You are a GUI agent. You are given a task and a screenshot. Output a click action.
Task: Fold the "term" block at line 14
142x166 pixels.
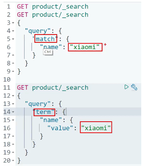click(x=13, y=112)
